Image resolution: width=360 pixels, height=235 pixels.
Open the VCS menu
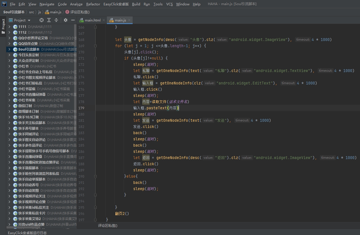(169, 4)
